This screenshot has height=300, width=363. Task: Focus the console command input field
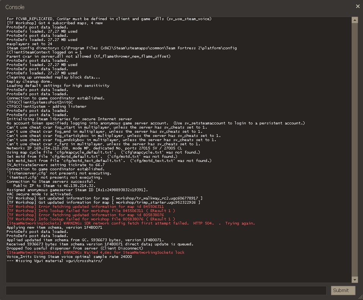166,290
